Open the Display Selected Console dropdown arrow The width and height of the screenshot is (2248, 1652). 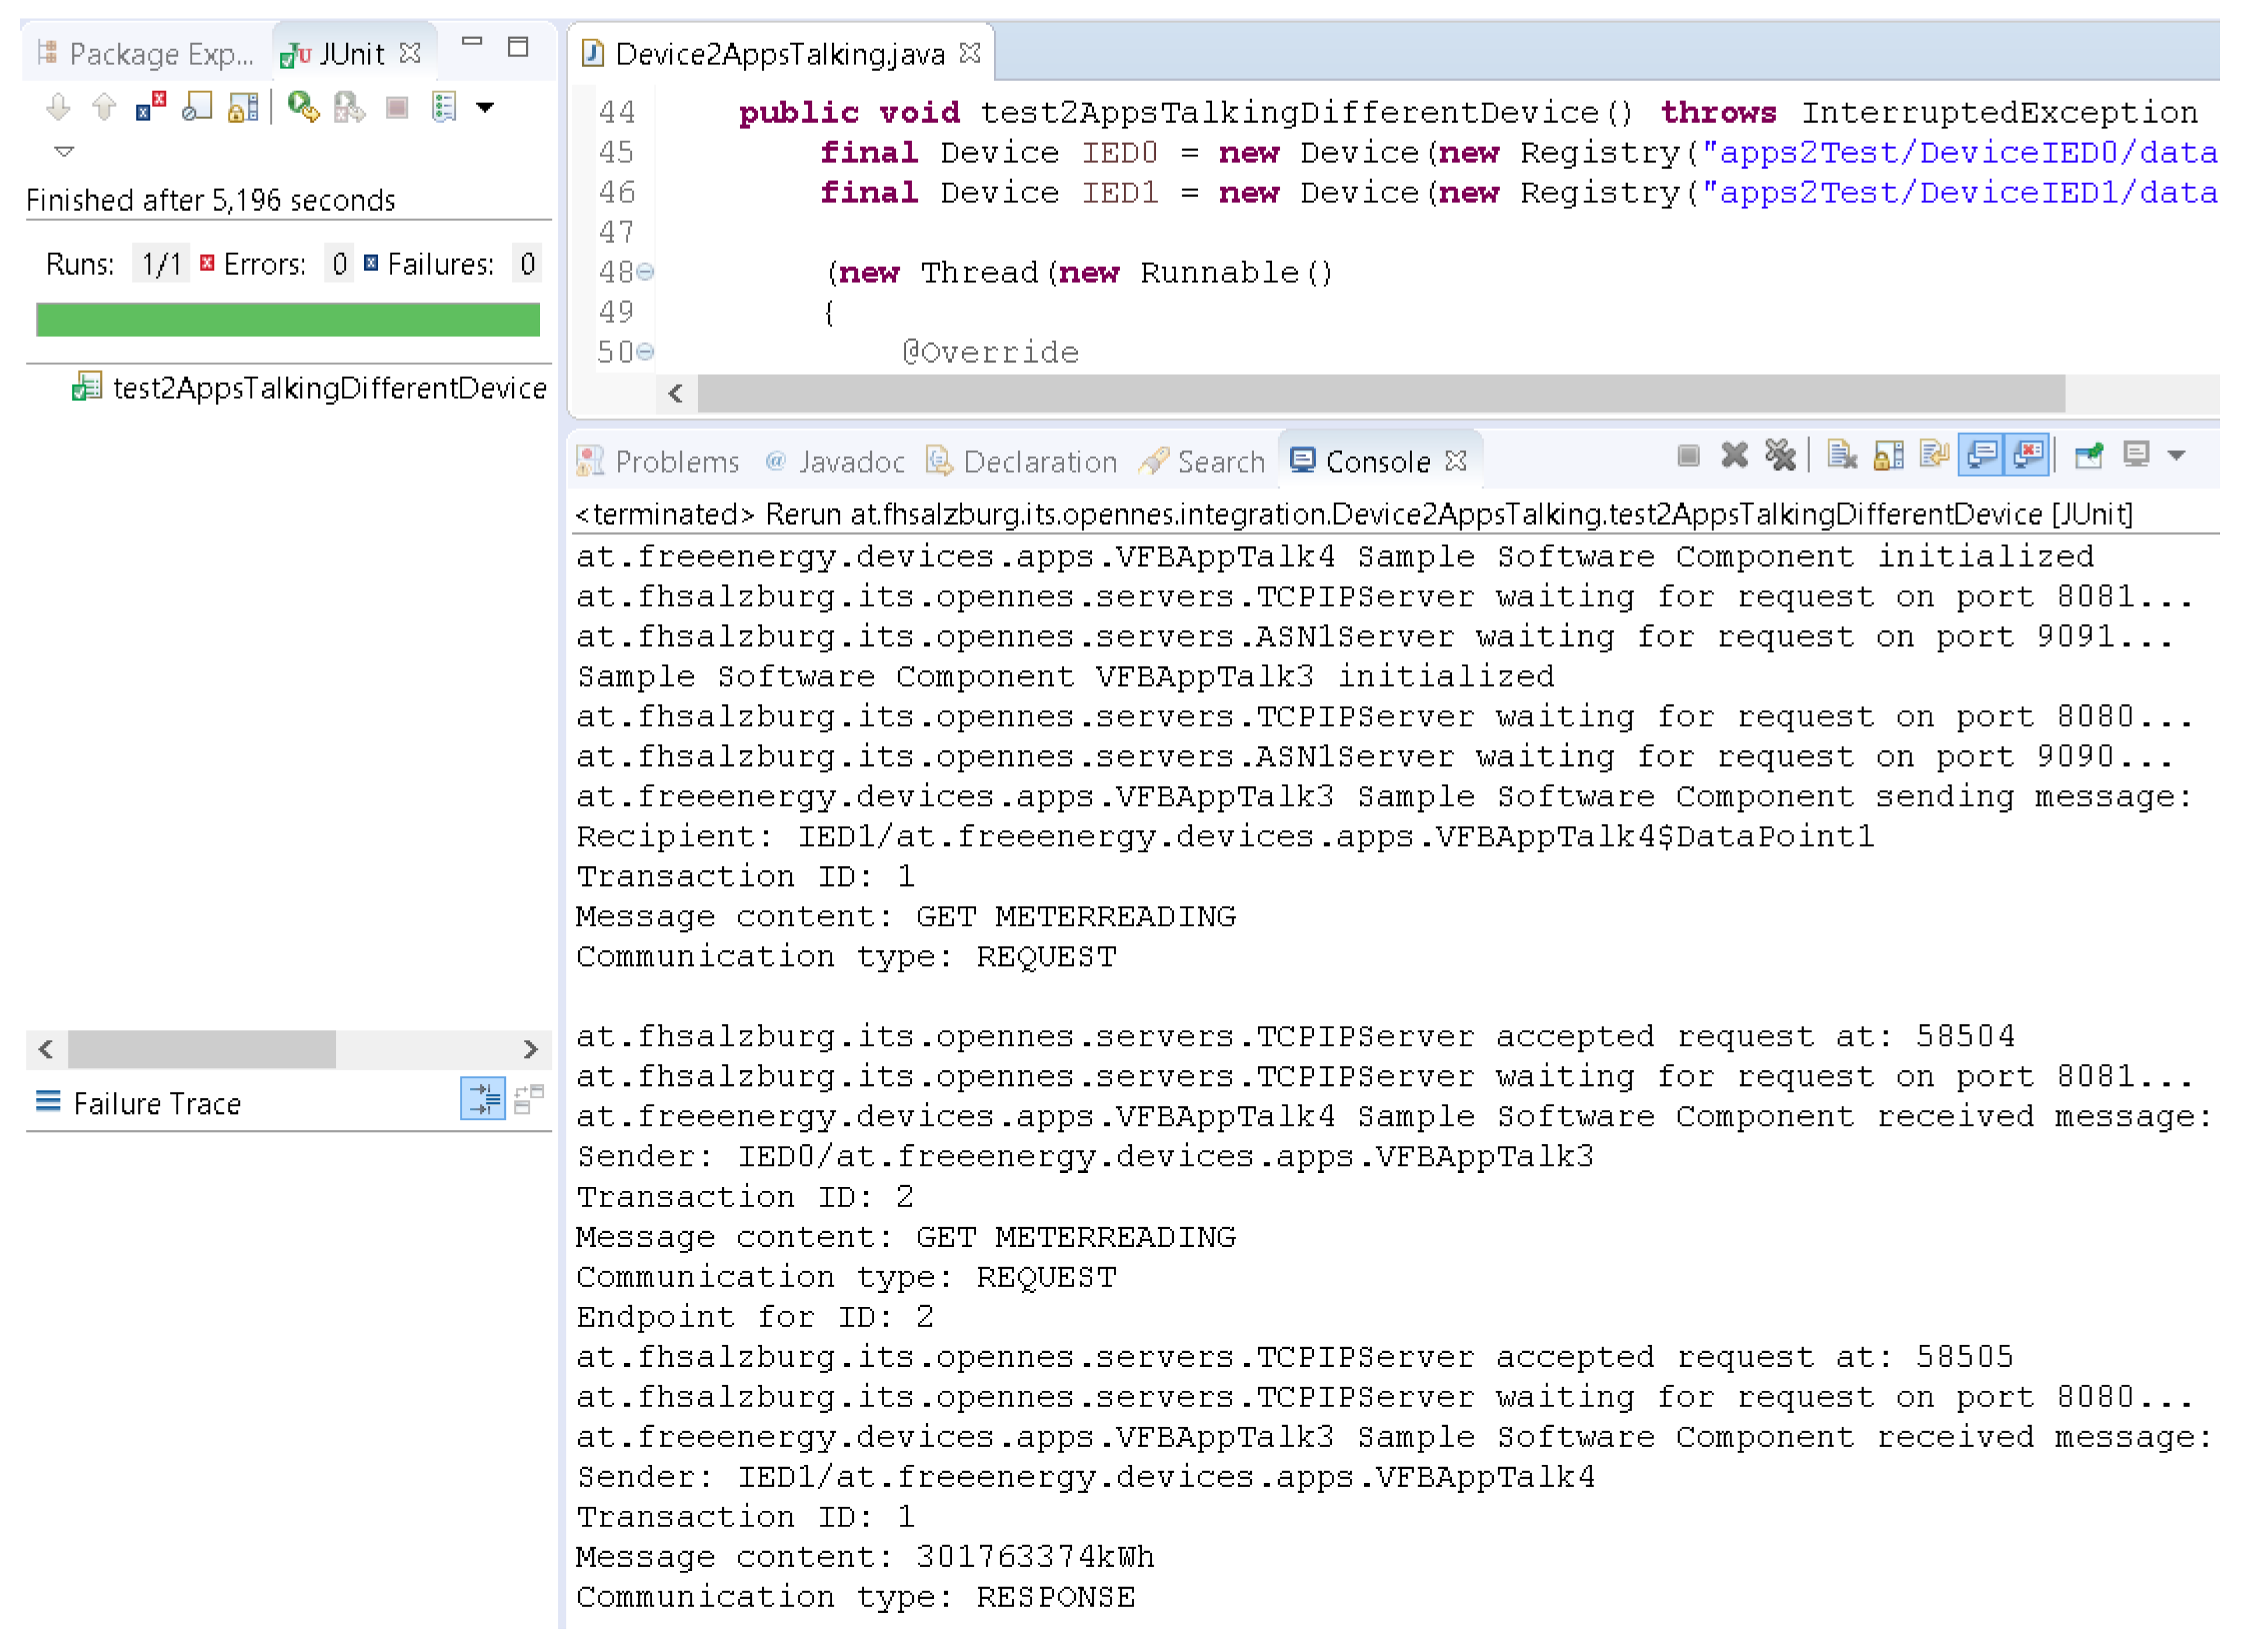coord(2176,456)
